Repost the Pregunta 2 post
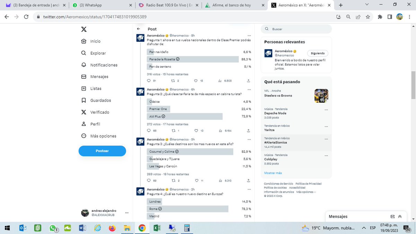Image resolution: width=416 pixels, height=234 pixels. point(174,131)
